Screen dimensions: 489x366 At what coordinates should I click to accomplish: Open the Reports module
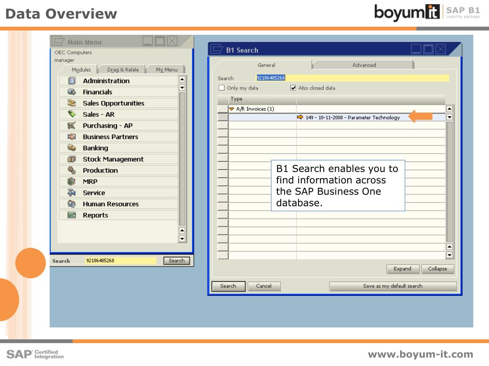(118, 215)
